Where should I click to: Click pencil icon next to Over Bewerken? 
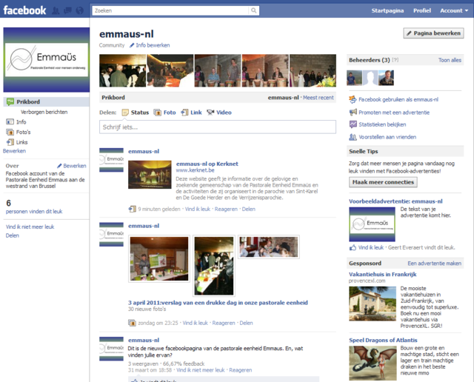tap(59, 166)
